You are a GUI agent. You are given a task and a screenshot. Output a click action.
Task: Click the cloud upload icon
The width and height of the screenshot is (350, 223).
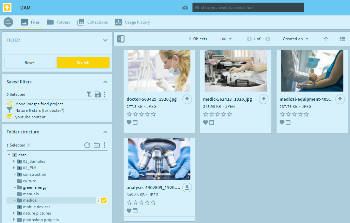pos(185,8)
